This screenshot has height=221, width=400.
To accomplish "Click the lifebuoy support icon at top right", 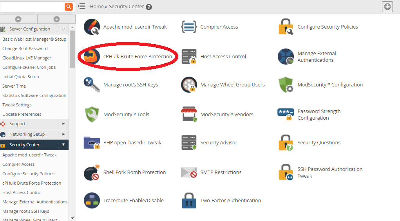I will 387,7.
